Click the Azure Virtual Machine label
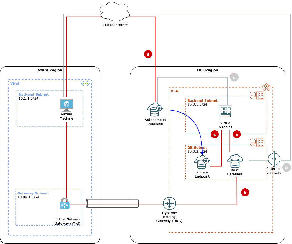Viewport: 292px width, 244px height. click(x=66, y=116)
